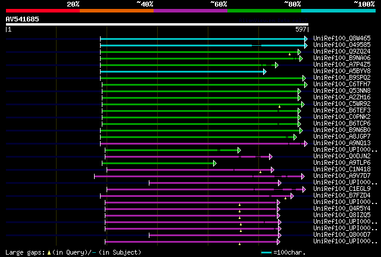
Task: Select the UniRef100_Q800D7 label
Action: [342, 234]
